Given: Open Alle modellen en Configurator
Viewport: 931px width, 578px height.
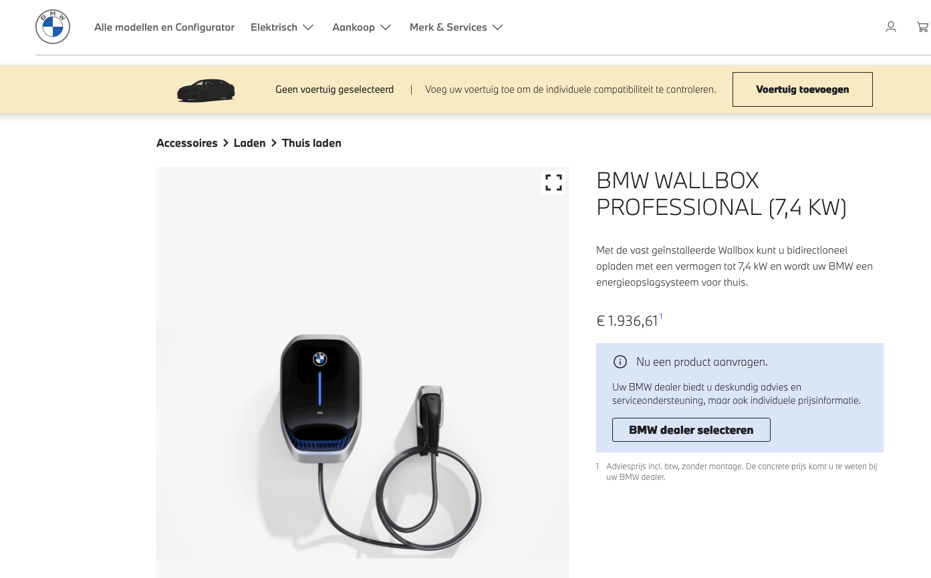Looking at the screenshot, I should tap(164, 27).
